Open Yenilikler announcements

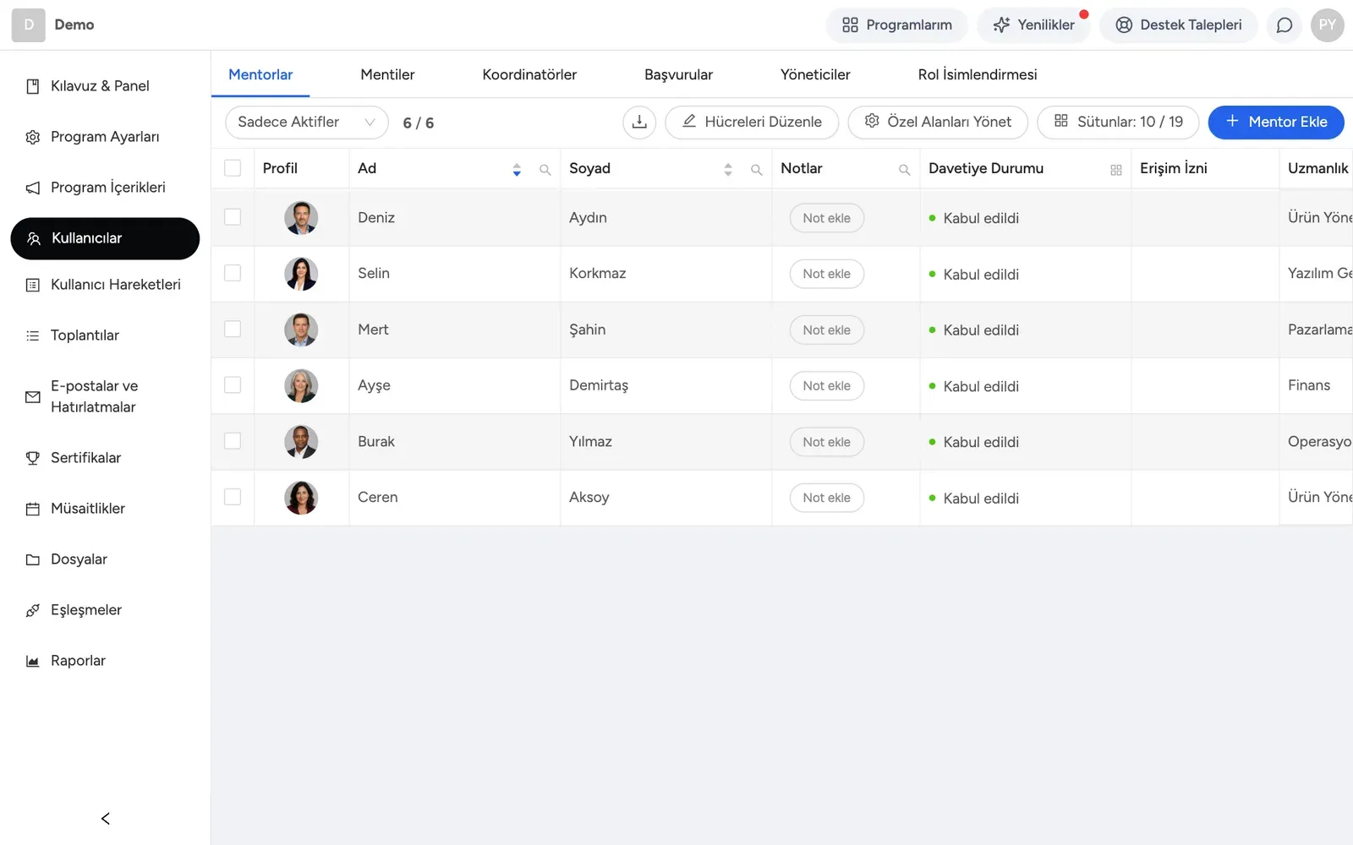click(1034, 25)
